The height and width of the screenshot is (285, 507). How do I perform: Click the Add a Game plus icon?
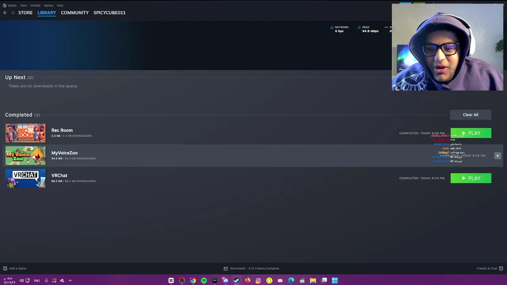click(x=5, y=268)
